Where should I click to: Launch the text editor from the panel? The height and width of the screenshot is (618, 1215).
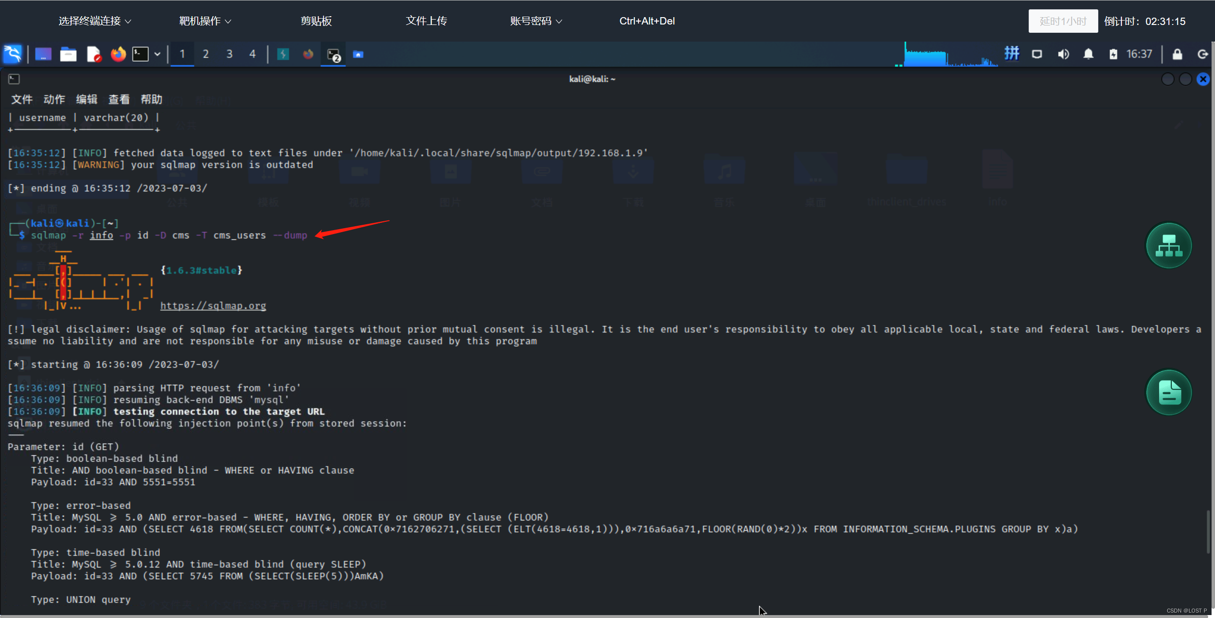(94, 54)
